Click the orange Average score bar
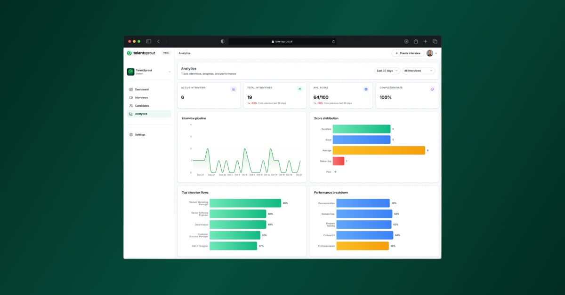565x295 pixels. [379, 150]
